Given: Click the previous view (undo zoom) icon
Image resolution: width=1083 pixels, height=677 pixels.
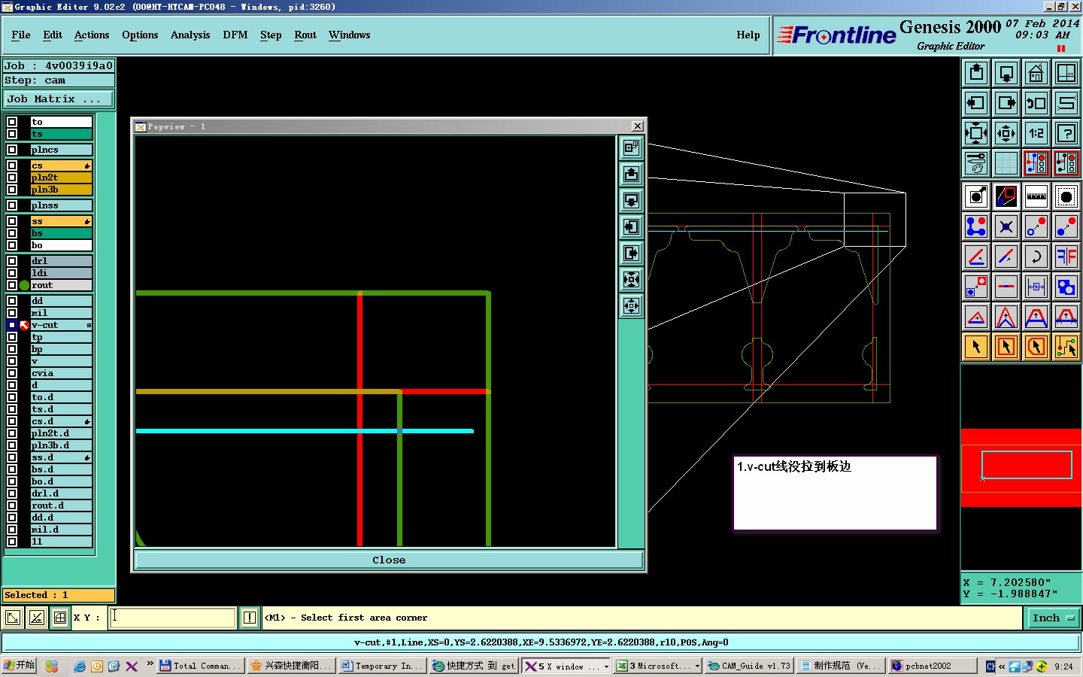Looking at the screenshot, I should (x=1036, y=103).
